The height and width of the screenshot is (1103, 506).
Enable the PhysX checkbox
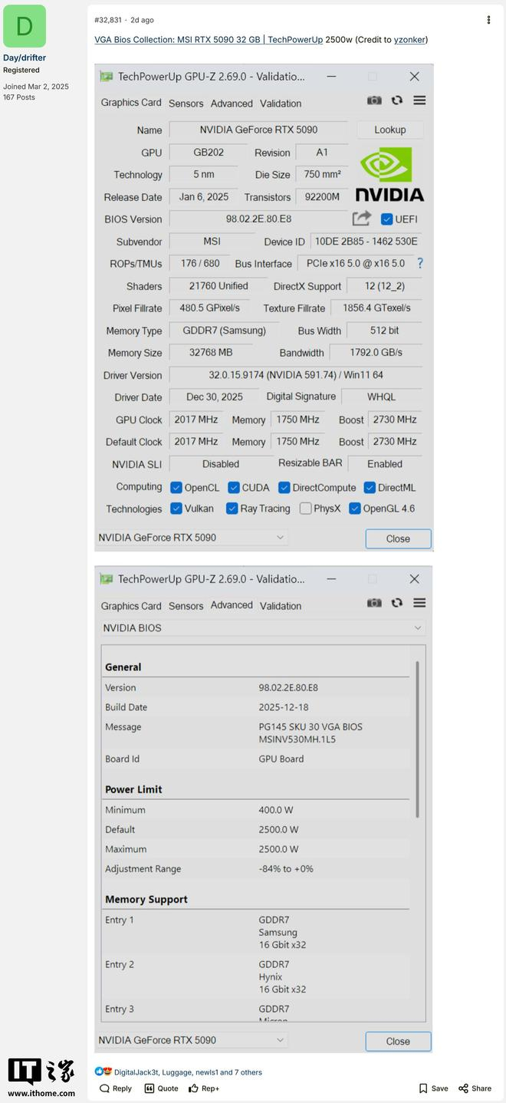306,509
